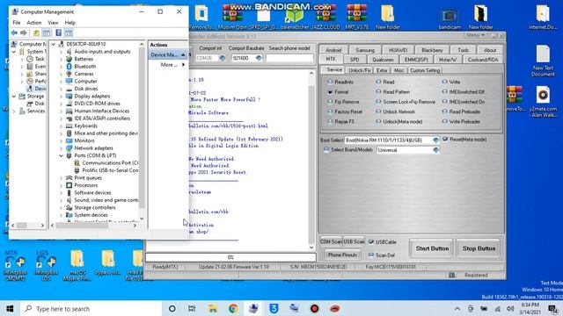Viewport: 563px width, 316px height.
Task: Click the Forward arrow in Computer Management toolbar
Action: pos(24,33)
